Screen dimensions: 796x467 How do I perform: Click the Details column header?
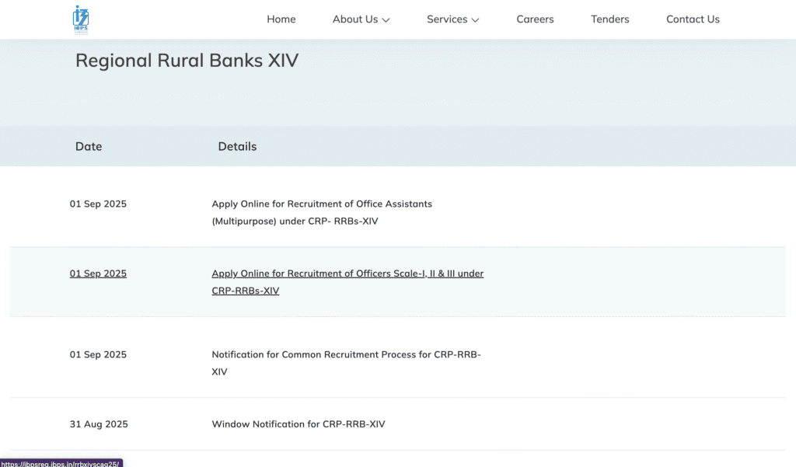tap(237, 146)
